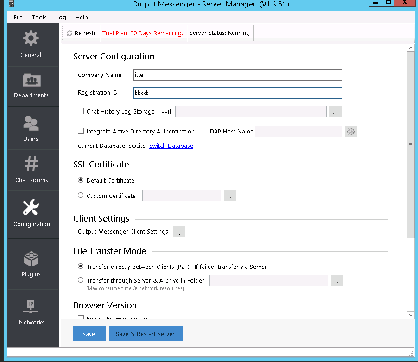Click the Save button
Viewport: 418px width, 362px height.
pos(89,333)
